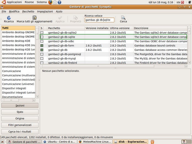Click the clock lun 18 mag, 0.16

tap(163, 2)
